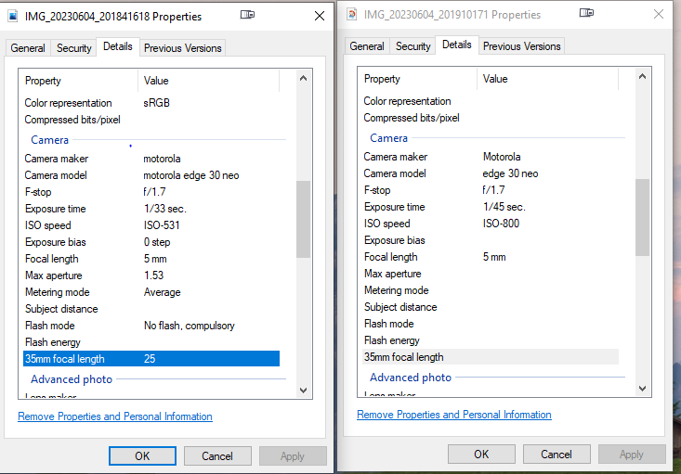Click the scroll down arrow in the right details list
This screenshot has height=474, width=681.
pos(642,388)
